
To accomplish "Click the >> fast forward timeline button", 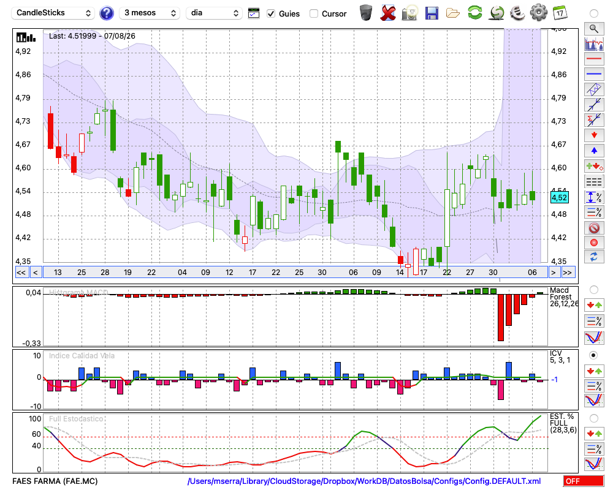I will tap(568, 273).
